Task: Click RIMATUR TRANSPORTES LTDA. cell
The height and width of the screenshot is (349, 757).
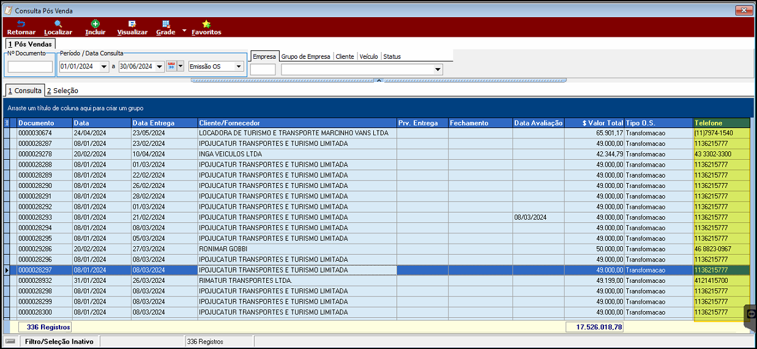Action: coord(297,280)
